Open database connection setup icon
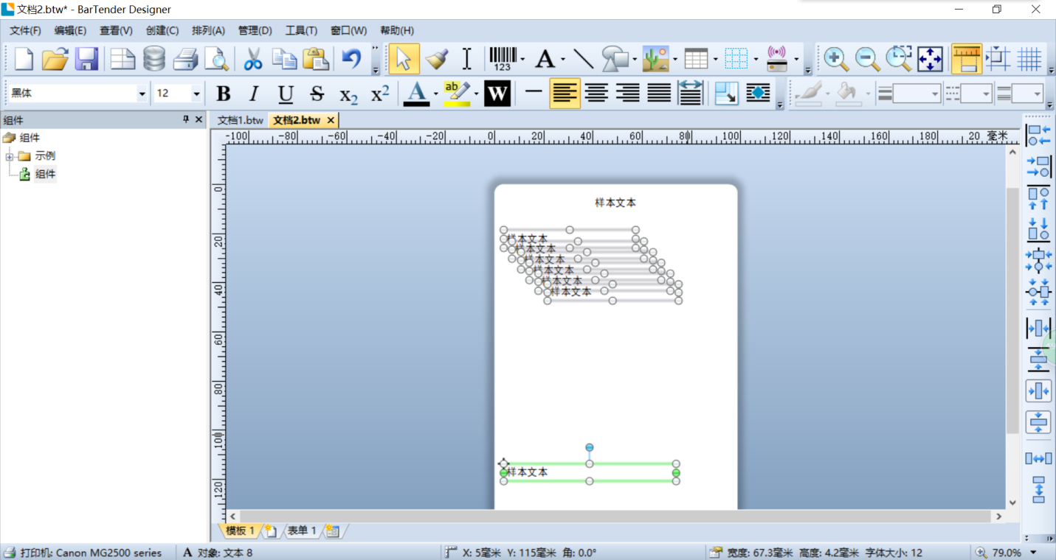This screenshot has height=560, width=1056. click(154, 59)
